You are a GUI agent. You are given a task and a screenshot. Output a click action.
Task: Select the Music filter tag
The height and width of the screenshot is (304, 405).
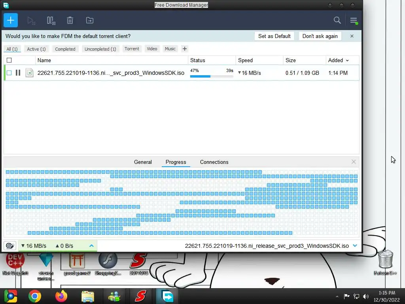170,49
